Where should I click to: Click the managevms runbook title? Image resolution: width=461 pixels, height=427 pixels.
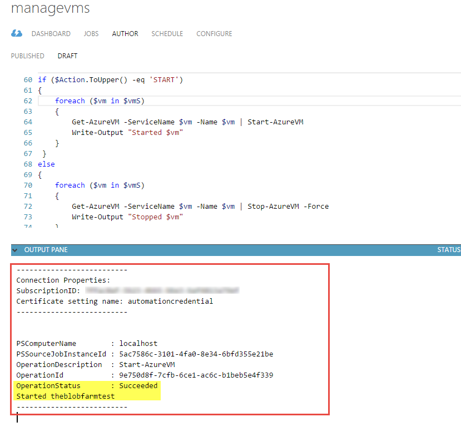click(50, 8)
